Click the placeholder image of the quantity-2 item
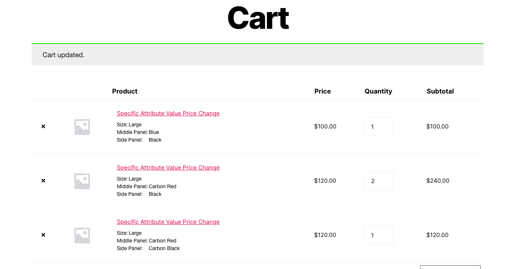517x269 pixels. pyautogui.click(x=82, y=181)
